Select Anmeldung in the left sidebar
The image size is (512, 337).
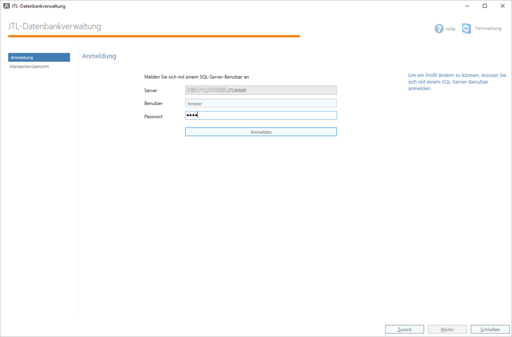[x=39, y=57]
